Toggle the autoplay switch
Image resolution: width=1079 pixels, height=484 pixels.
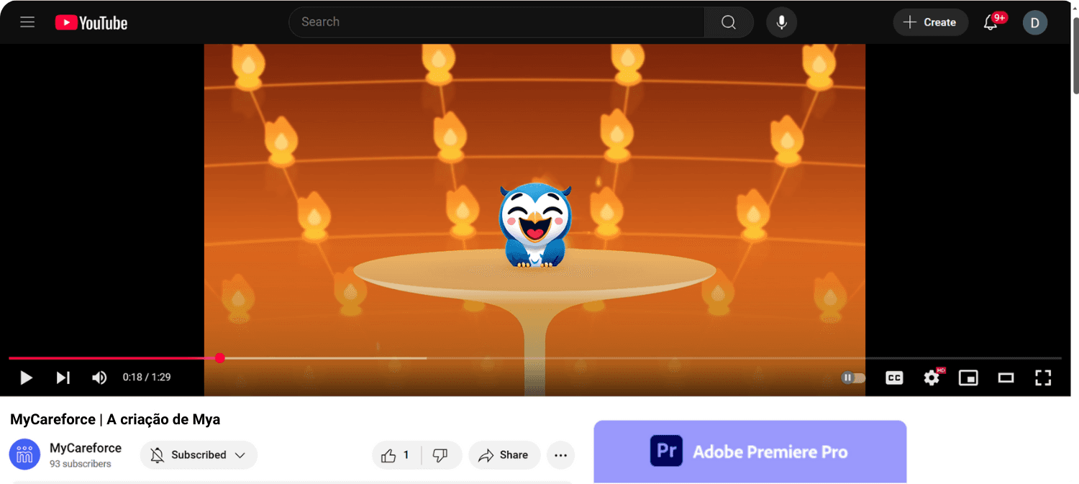(x=853, y=378)
